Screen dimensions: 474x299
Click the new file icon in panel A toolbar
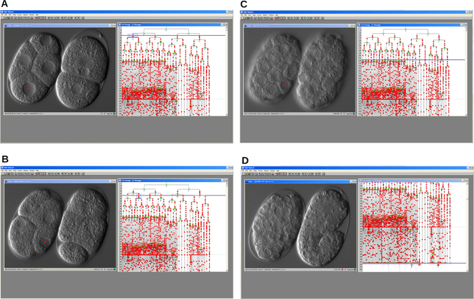(3, 18)
